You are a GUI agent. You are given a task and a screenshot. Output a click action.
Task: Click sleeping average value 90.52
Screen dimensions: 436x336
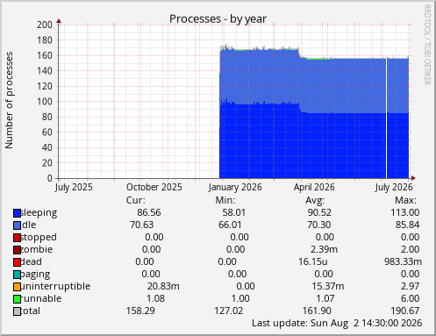[x=319, y=212]
